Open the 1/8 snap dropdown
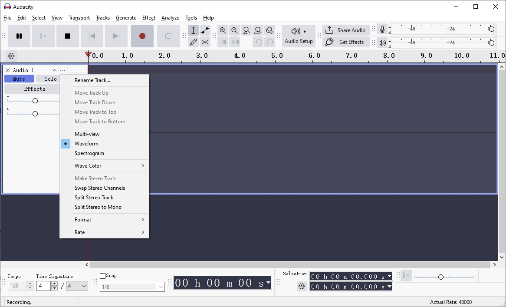This screenshot has height=307, width=506. [x=132, y=287]
